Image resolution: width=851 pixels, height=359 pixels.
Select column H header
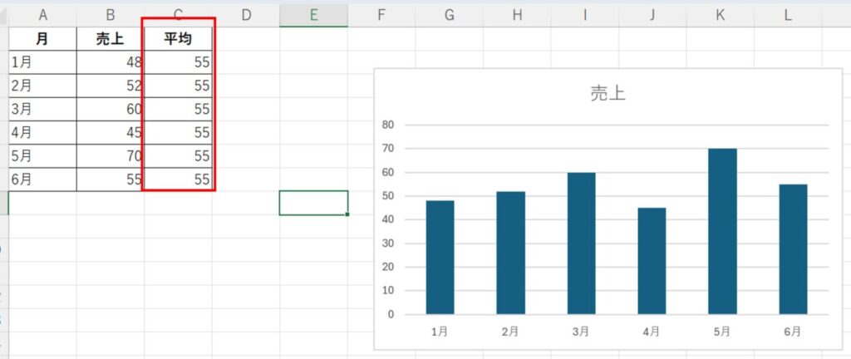[517, 16]
